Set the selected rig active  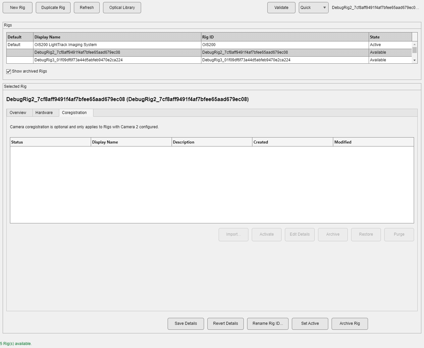[310, 324]
